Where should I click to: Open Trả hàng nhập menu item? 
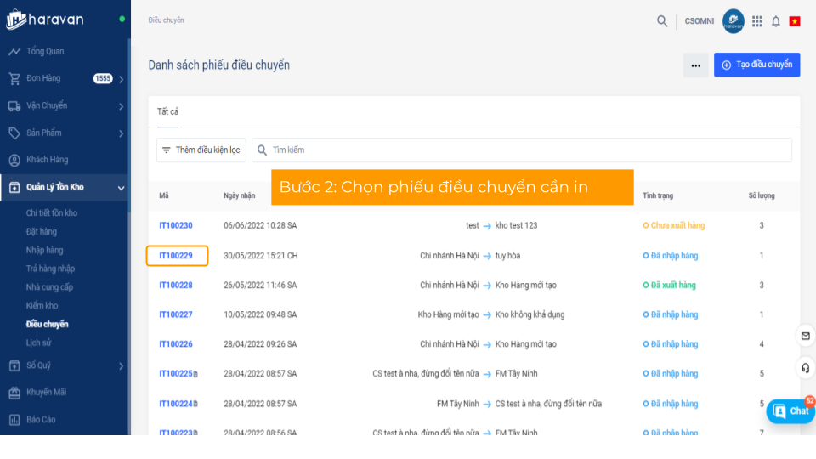(x=50, y=269)
